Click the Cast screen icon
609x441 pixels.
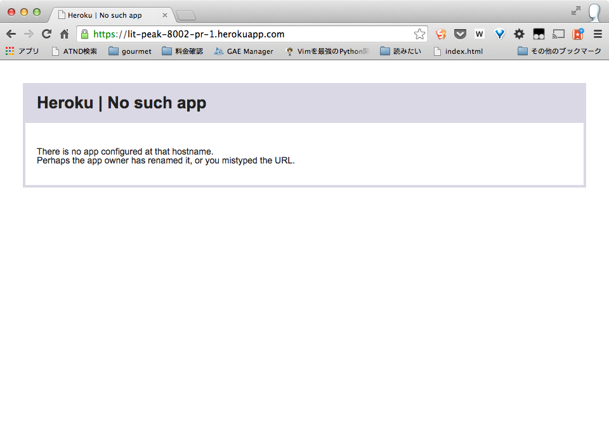point(558,34)
